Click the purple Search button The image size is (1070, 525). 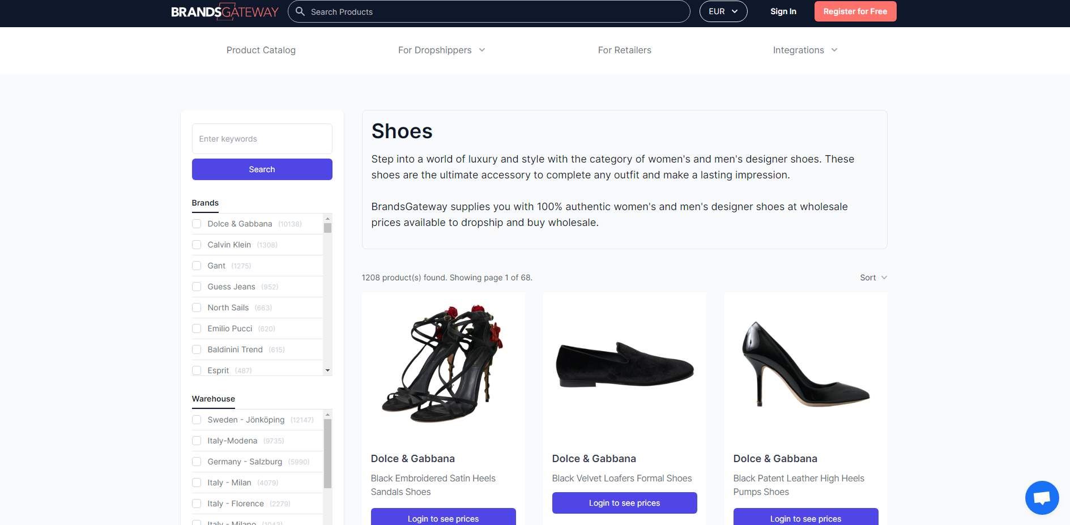pyautogui.click(x=262, y=169)
